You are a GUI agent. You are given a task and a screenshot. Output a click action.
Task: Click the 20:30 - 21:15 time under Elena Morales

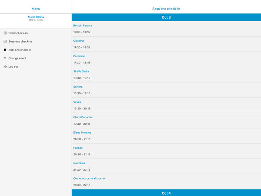coord(82,139)
